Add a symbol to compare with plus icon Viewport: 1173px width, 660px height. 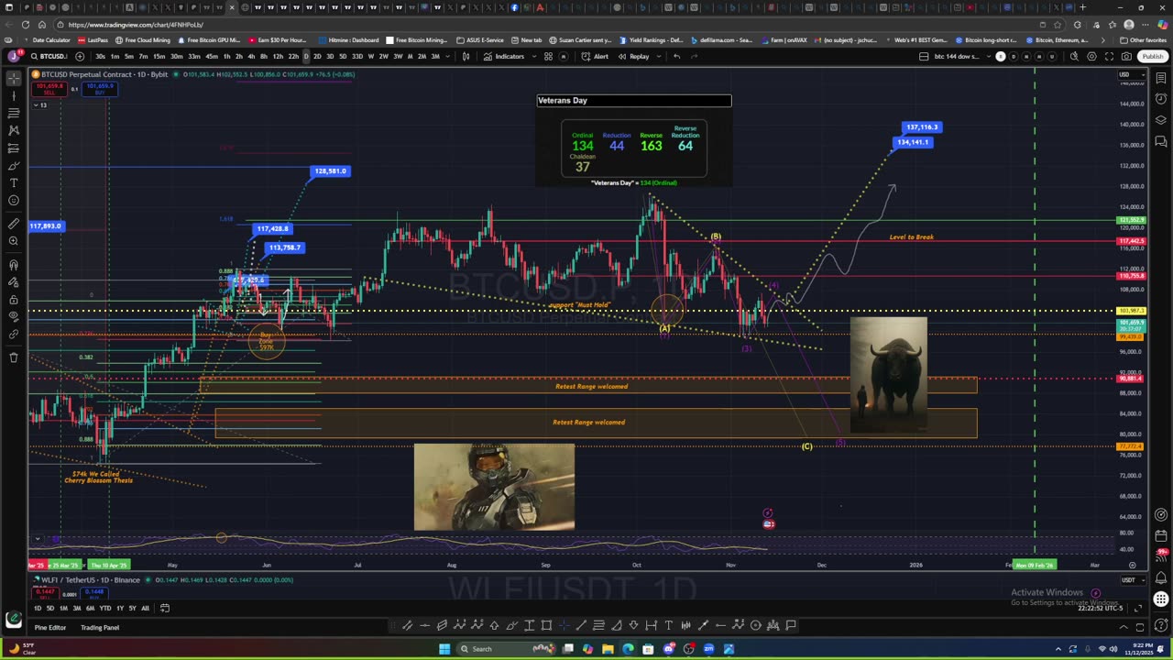click(x=80, y=56)
